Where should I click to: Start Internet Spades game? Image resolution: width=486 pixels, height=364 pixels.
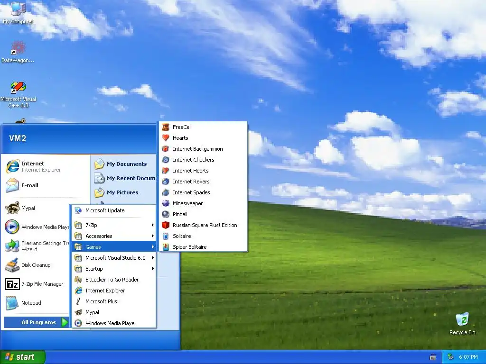click(203, 192)
